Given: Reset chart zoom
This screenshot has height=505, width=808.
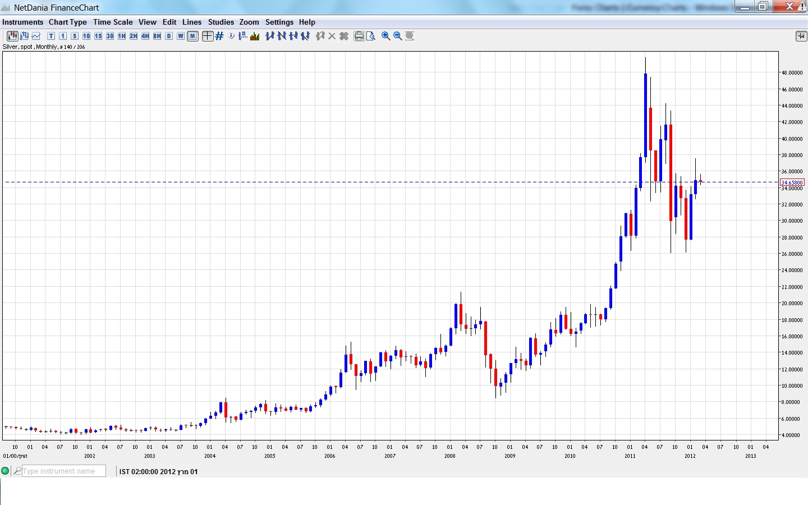Looking at the screenshot, I should tap(410, 36).
